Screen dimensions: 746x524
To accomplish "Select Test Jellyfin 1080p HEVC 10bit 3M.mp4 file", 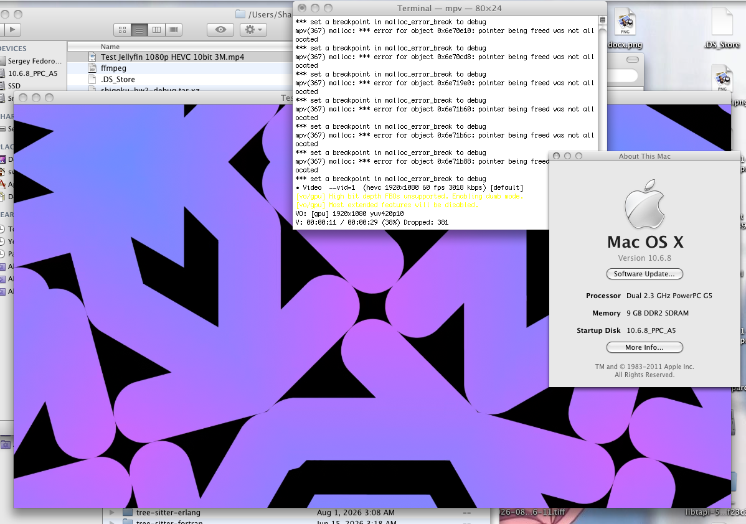I will 180,57.
